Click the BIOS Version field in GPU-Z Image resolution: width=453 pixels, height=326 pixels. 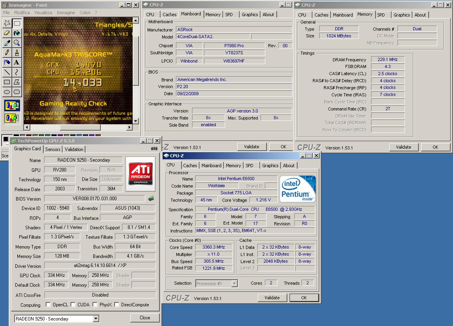(x=95, y=199)
